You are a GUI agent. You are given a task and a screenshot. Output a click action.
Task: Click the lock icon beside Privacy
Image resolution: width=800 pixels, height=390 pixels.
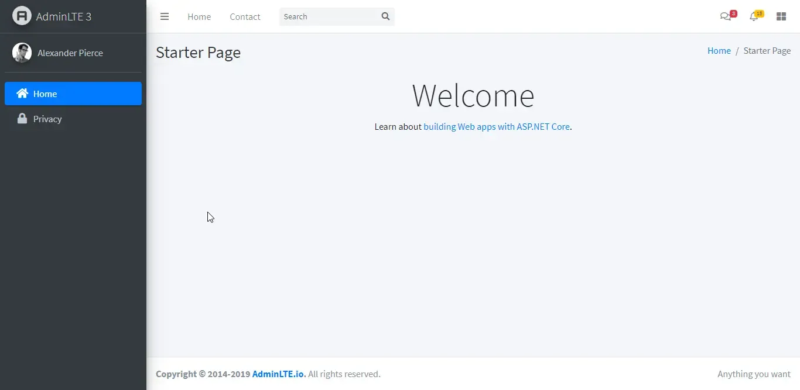pyautogui.click(x=22, y=119)
